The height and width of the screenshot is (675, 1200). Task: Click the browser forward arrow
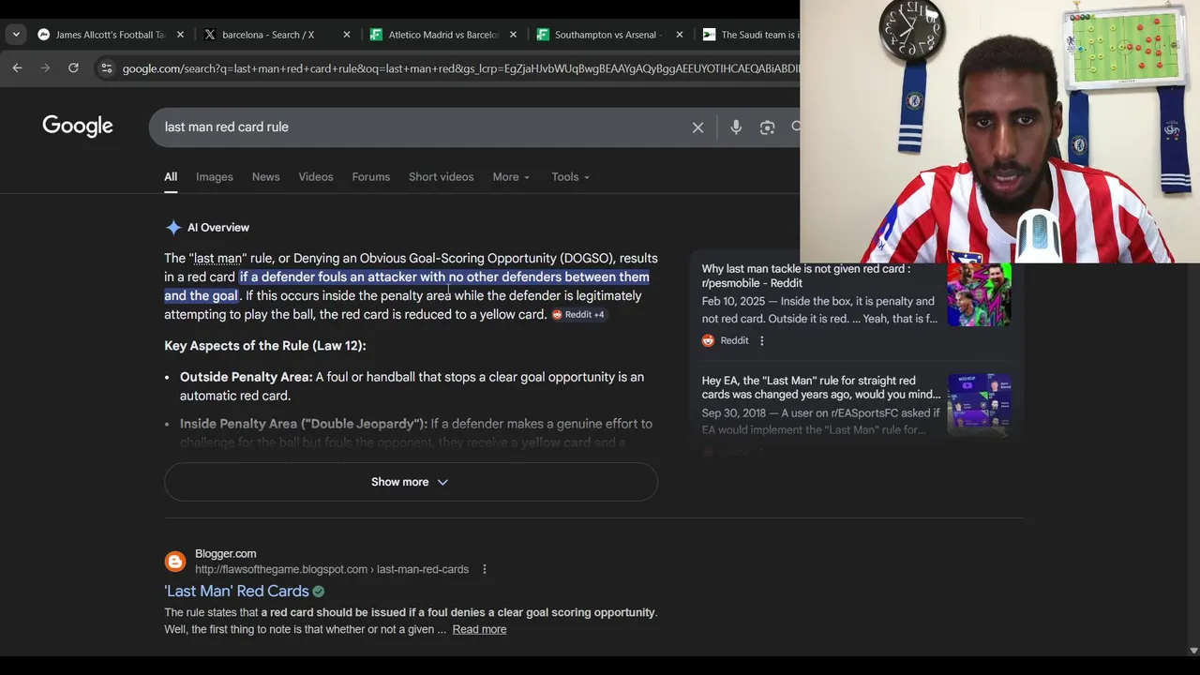(x=45, y=67)
